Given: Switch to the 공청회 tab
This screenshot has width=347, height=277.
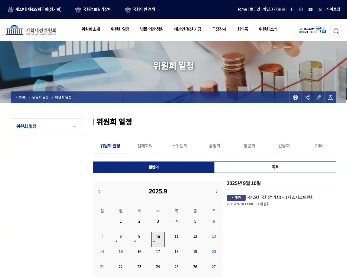Looking at the screenshot, I should pyautogui.click(x=214, y=146).
